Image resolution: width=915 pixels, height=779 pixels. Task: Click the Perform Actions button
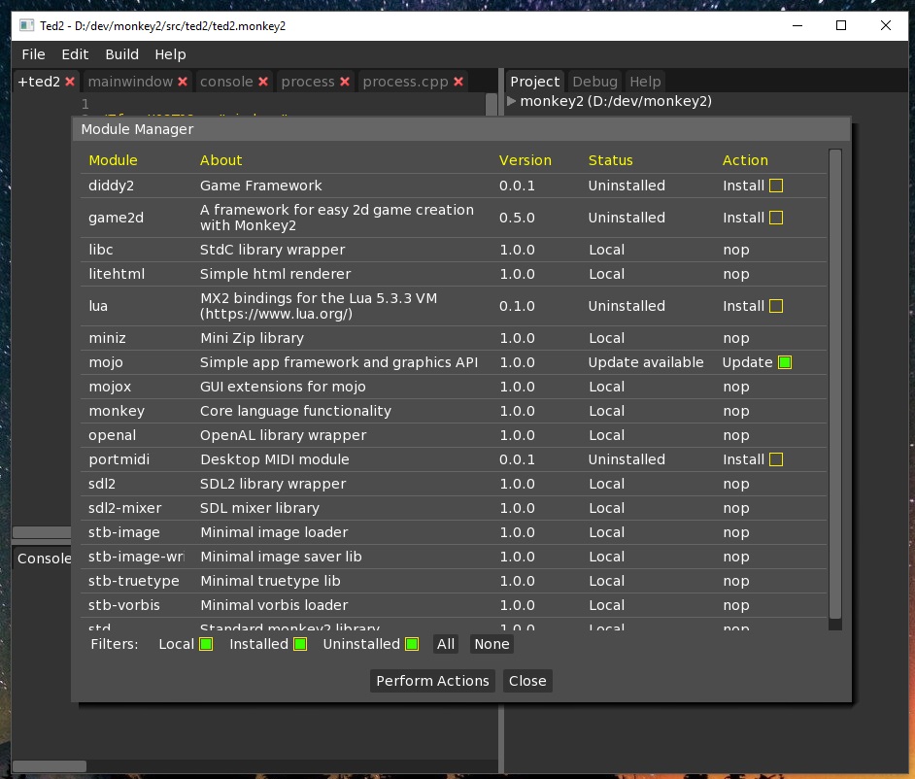(x=432, y=681)
